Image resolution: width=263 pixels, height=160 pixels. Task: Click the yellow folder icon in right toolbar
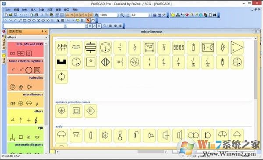tap(173, 15)
